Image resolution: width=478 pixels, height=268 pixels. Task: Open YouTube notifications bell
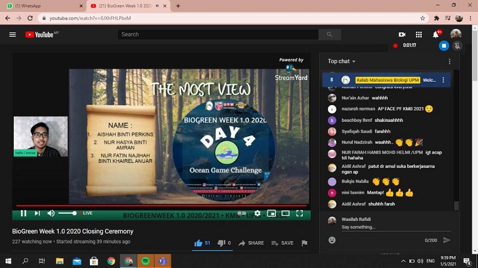click(436, 35)
